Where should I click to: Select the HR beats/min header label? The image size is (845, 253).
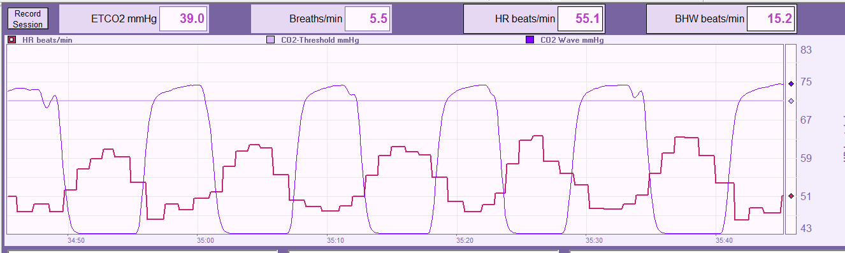click(524, 19)
